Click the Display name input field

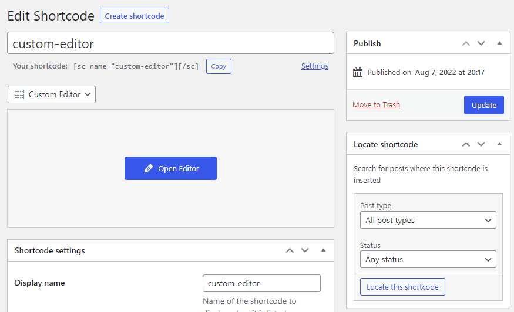click(x=261, y=283)
